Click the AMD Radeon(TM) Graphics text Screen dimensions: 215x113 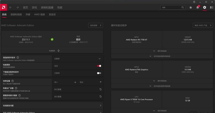(136, 70)
